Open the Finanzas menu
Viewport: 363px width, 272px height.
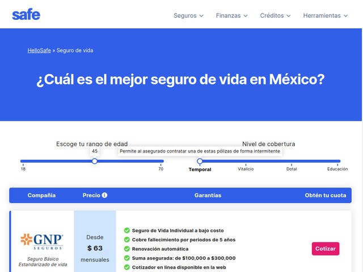(x=232, y=15)
